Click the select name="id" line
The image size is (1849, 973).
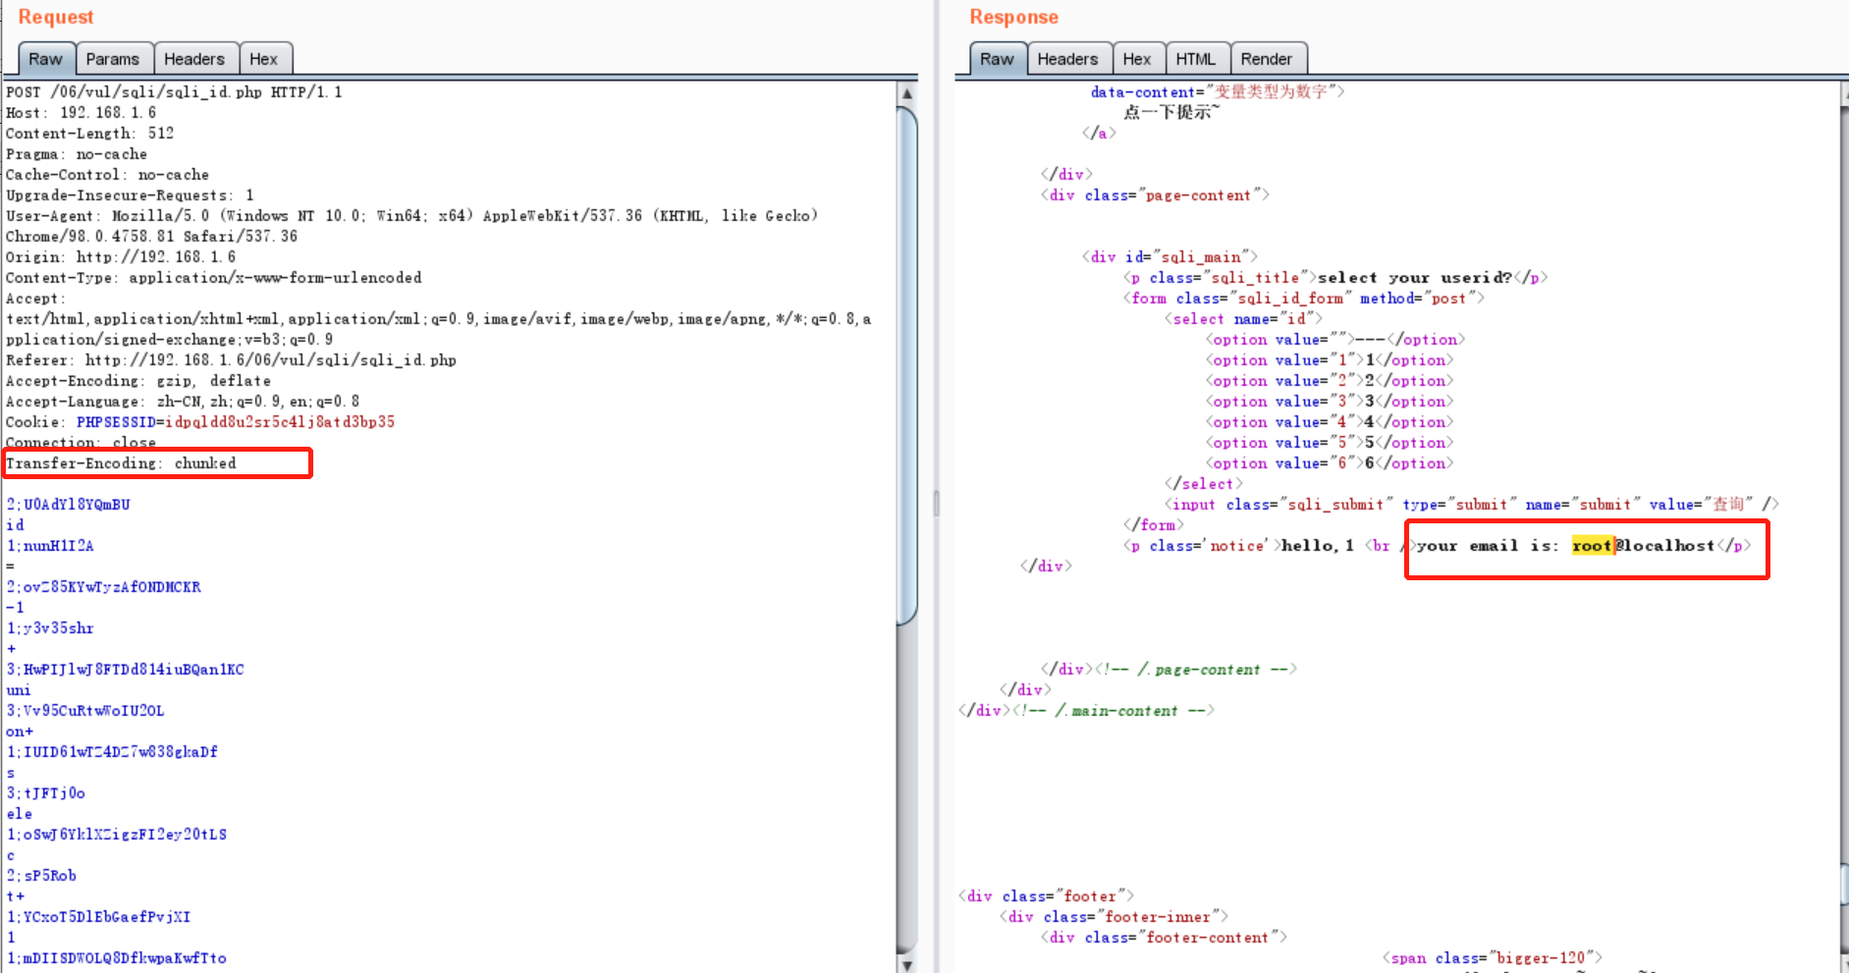(1243, 319)
